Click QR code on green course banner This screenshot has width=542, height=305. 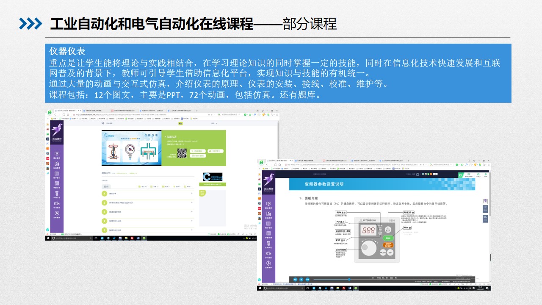pyautogui.click(x=182, y=153)
